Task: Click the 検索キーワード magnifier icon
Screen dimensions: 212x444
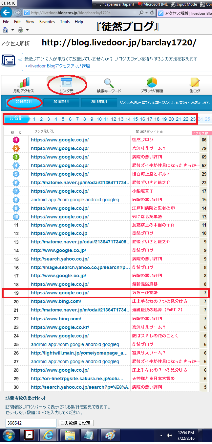Action: pyautogui.click(x=109, y=83)
